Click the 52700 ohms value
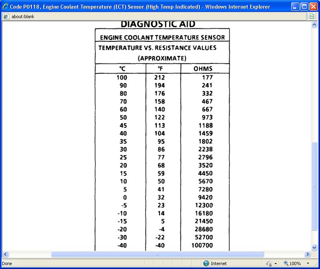The image size is (320, 269). (204, 237)
